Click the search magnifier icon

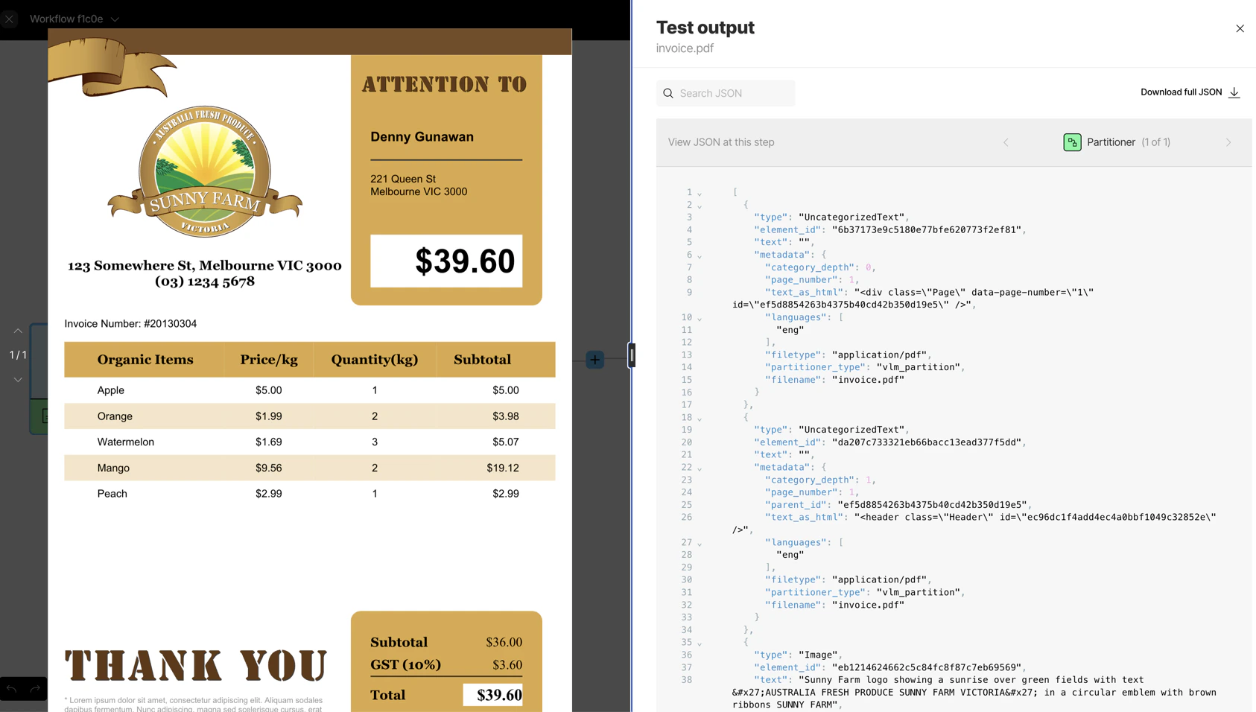tap(668, 93)
